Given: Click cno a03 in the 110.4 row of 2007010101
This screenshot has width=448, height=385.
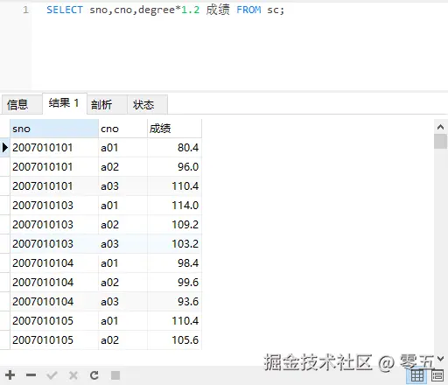Looking at the screenshot, I should click(x=122, y=186).
